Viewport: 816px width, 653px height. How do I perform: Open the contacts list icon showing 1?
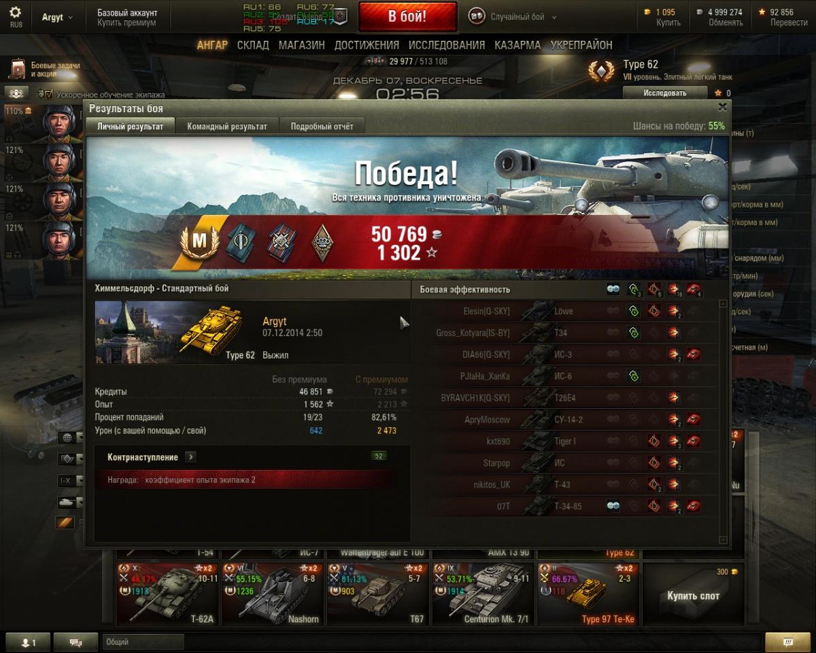point(27,641)
